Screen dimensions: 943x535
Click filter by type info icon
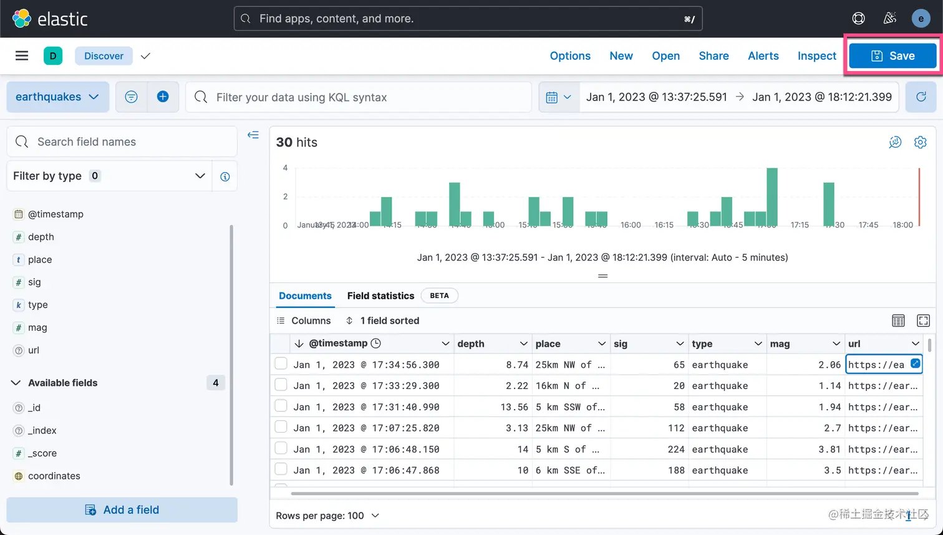point(225,176)
